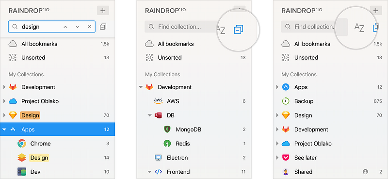This screenshot has height=179, width=388.
Task: Expand Development in the right panel
Action: [277, 130]
